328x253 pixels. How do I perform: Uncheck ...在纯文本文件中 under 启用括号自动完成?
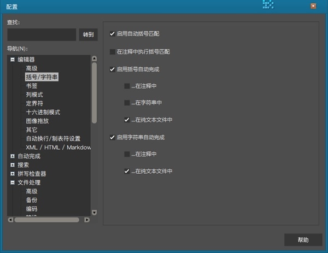click(x=127, y=120)
